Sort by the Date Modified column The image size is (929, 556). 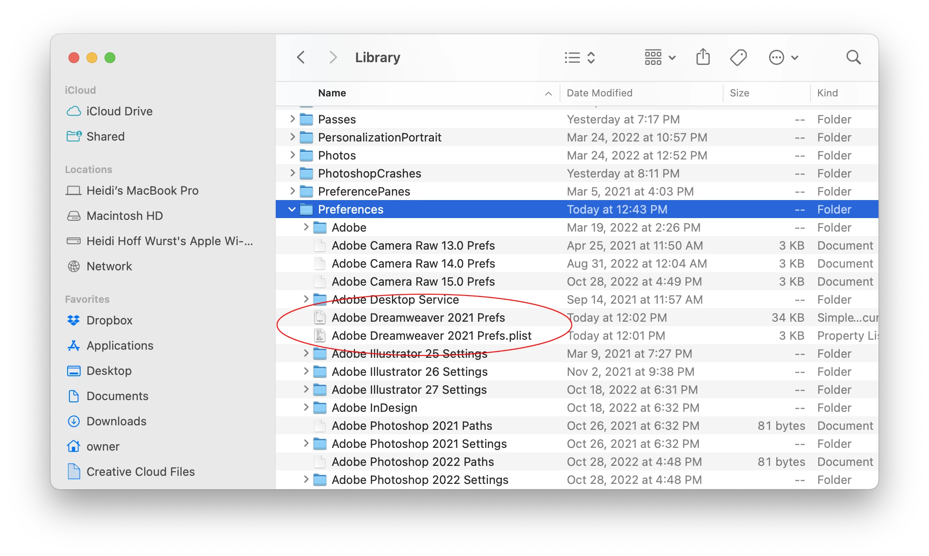pyautogui.click(x=599, y=93)
